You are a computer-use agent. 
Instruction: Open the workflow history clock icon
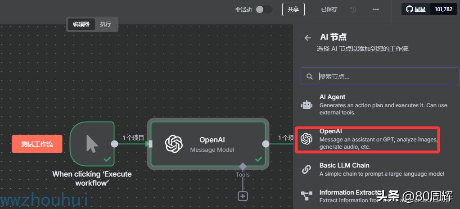point(353,9)
